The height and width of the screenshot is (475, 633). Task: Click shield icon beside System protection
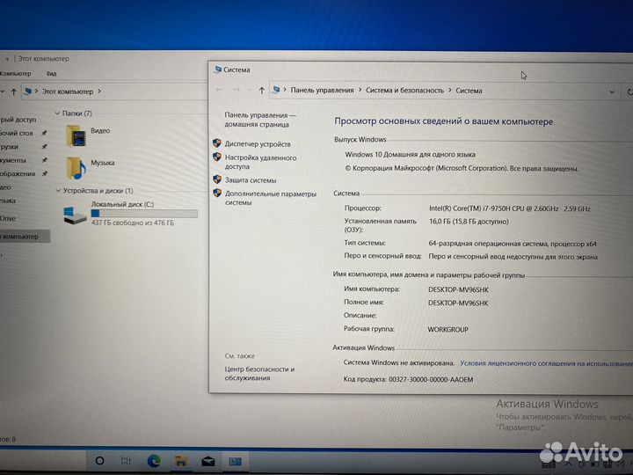(x=217, y=179)
